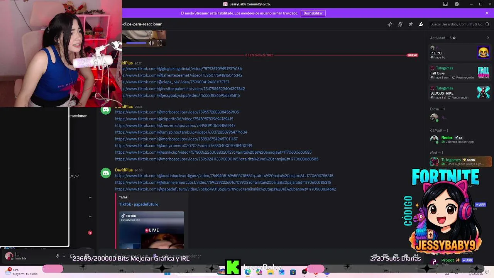Open the BLOODSTRIKE activity entry
This screenshot has width=494, height=278.
460,93
